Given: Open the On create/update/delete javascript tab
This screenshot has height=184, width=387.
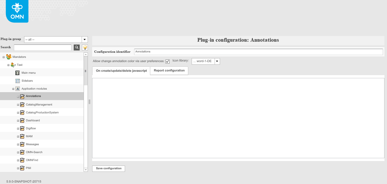Looking at the screenshot, I should click(121, 71).
